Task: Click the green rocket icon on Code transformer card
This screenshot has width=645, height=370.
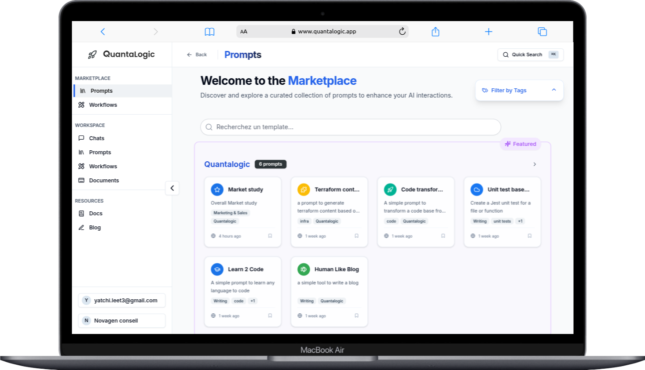Action: [390, 189]
